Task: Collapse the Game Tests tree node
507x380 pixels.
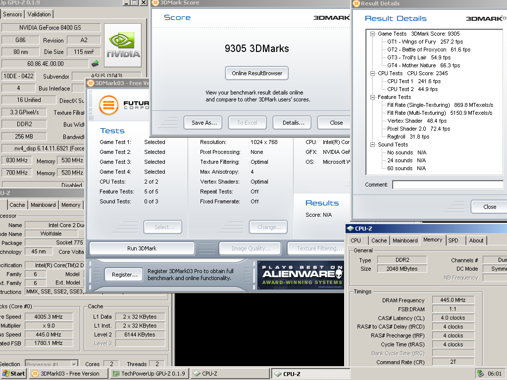Action: point(373,34)
